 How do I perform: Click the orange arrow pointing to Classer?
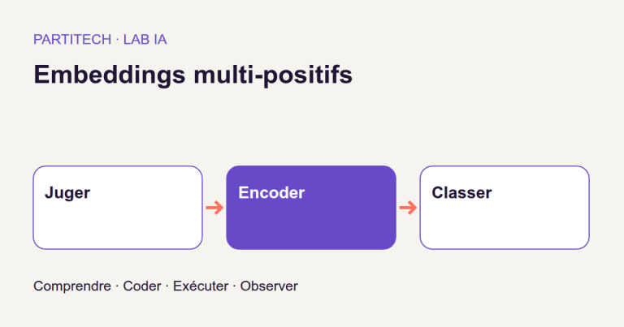tap(408, 208)
